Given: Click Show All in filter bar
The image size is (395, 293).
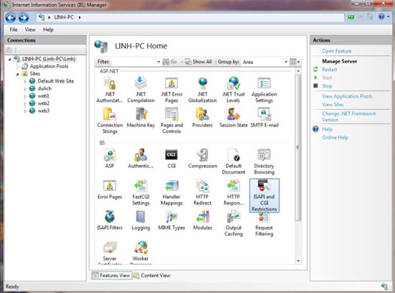Looking at the screenshot, I should [x=198, y=62].
